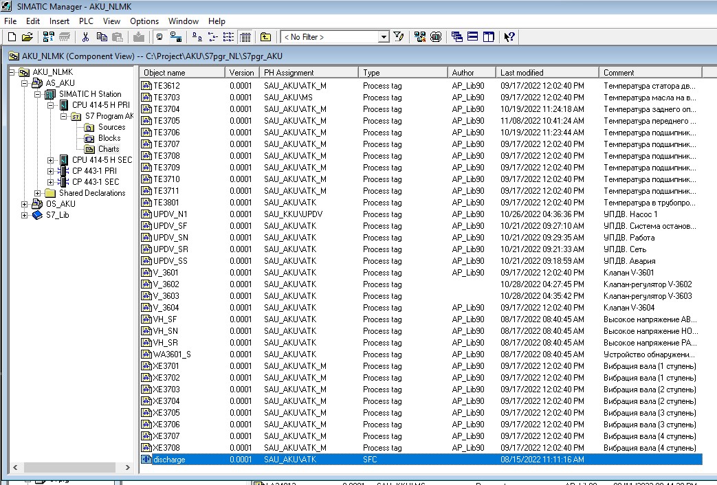Image resolution: width=717 pixels, height=485 pixels.
Task: Open the Window menu
Action: point(184,21)
